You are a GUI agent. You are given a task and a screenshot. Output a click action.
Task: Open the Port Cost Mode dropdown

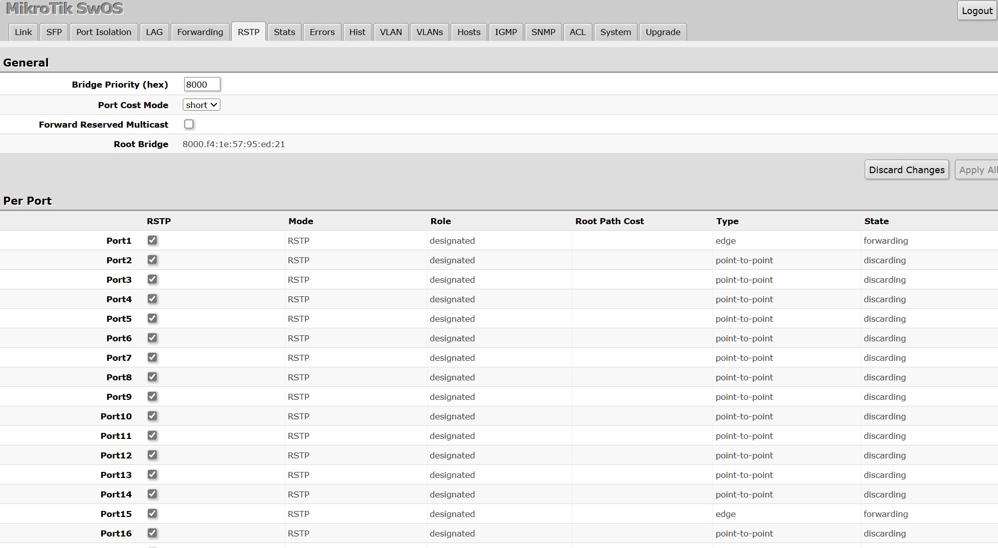[x=201, y=105]
